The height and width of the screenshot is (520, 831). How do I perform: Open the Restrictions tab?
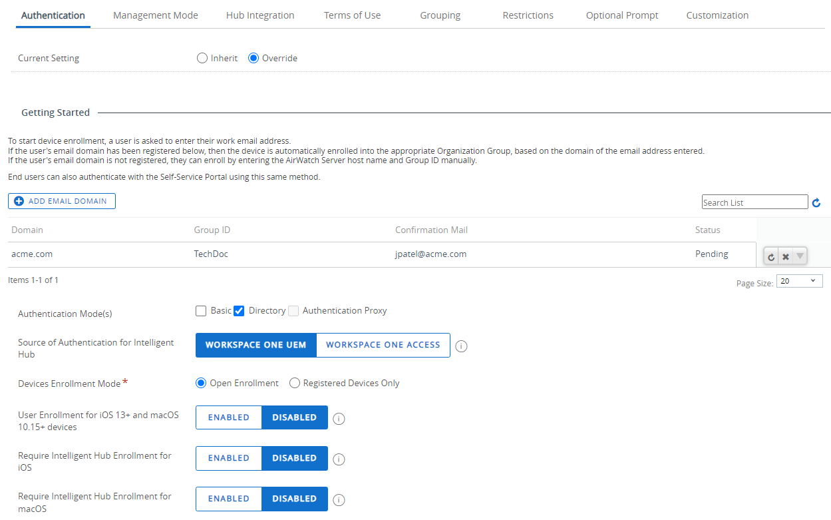(x=528, y=15)
